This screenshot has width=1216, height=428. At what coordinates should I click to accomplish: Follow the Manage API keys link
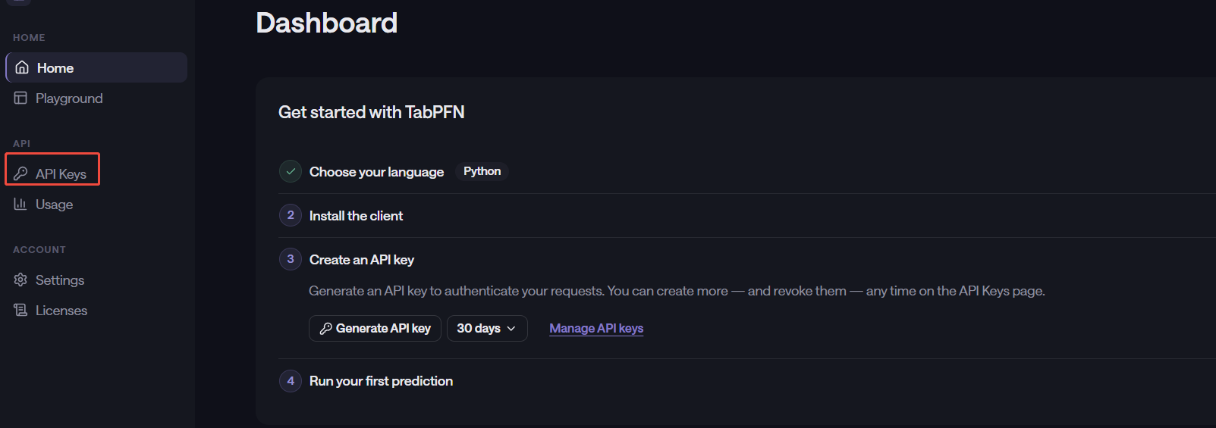pyautogui.click(x=596, y=328)
